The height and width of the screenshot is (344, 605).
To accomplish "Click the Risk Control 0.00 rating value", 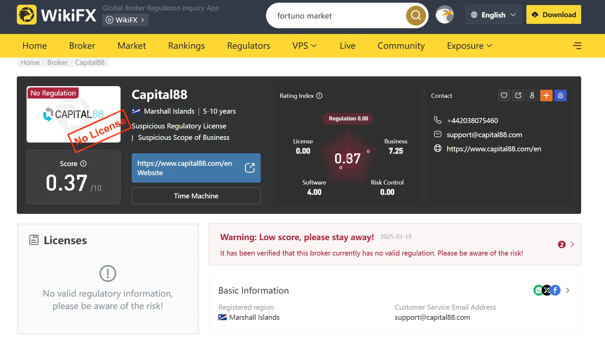I will pyautogui.click(x=387, y=192).
